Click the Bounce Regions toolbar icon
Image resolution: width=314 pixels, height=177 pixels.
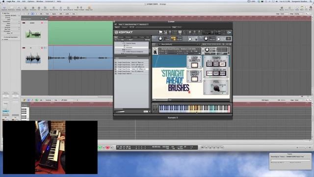click(79, 8)
